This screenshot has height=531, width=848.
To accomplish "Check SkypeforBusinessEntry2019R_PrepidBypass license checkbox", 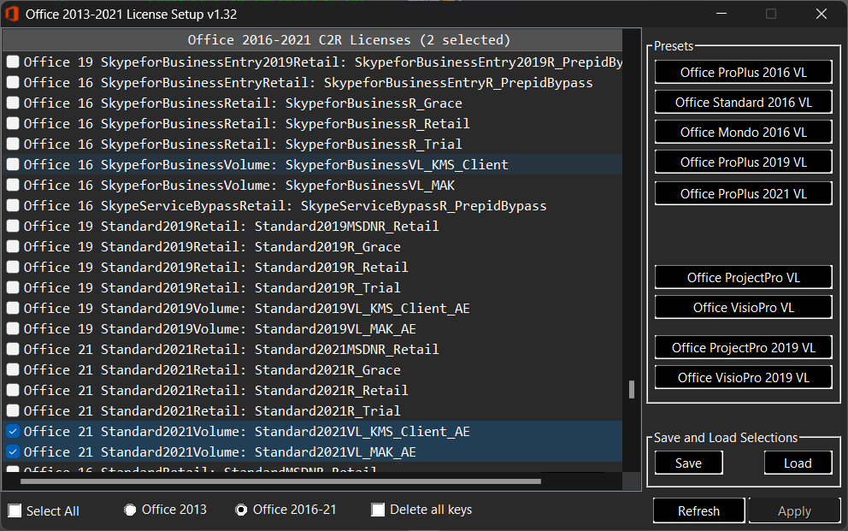I will pos(13,62).
